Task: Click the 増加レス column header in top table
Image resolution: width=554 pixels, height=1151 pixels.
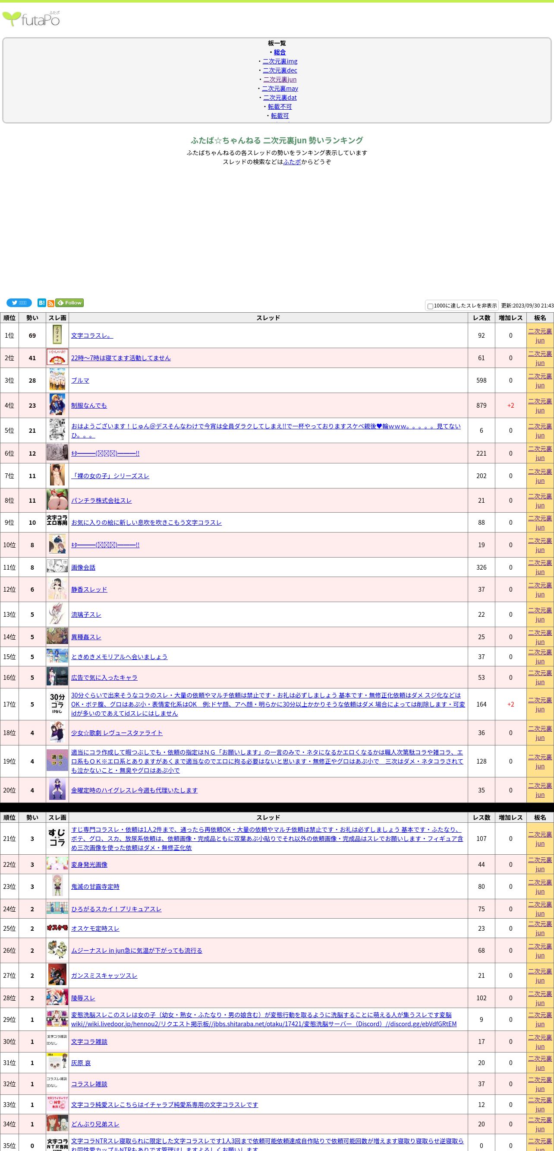Action: click(x=511, y=318)
